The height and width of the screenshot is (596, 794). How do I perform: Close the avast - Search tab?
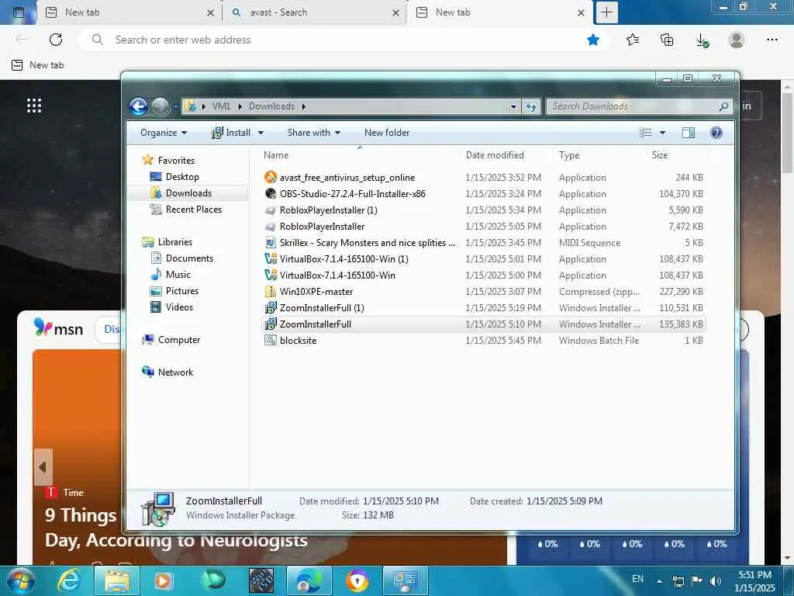point(395,12)
